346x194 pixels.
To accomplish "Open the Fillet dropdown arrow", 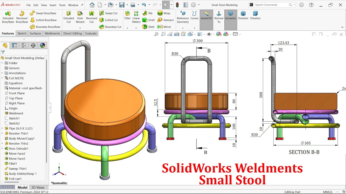I will (x=127, y=28).
